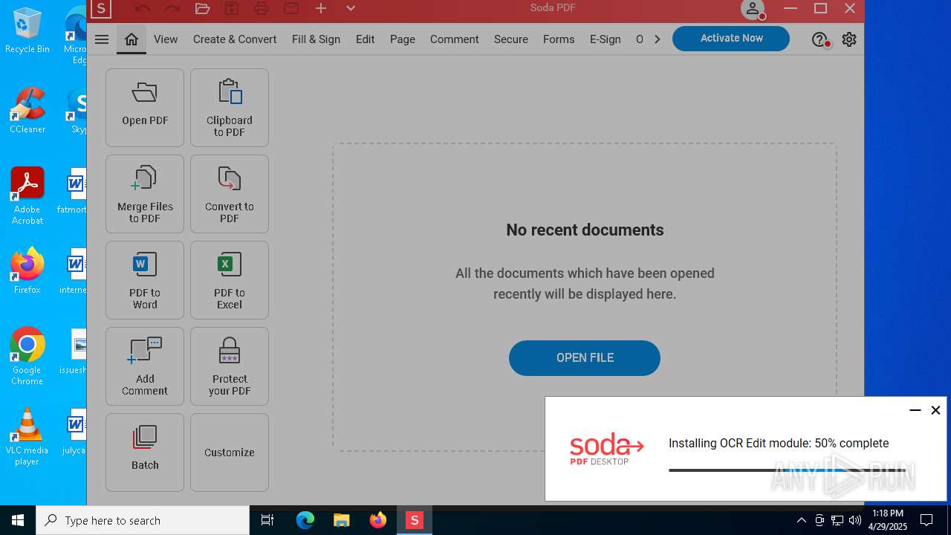
Task: Click the Add Comment tile
Action: (145, 366)
